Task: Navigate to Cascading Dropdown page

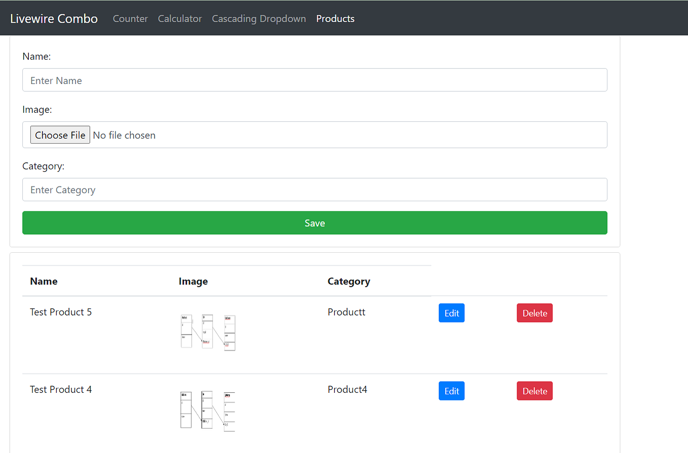Action: 259,18
